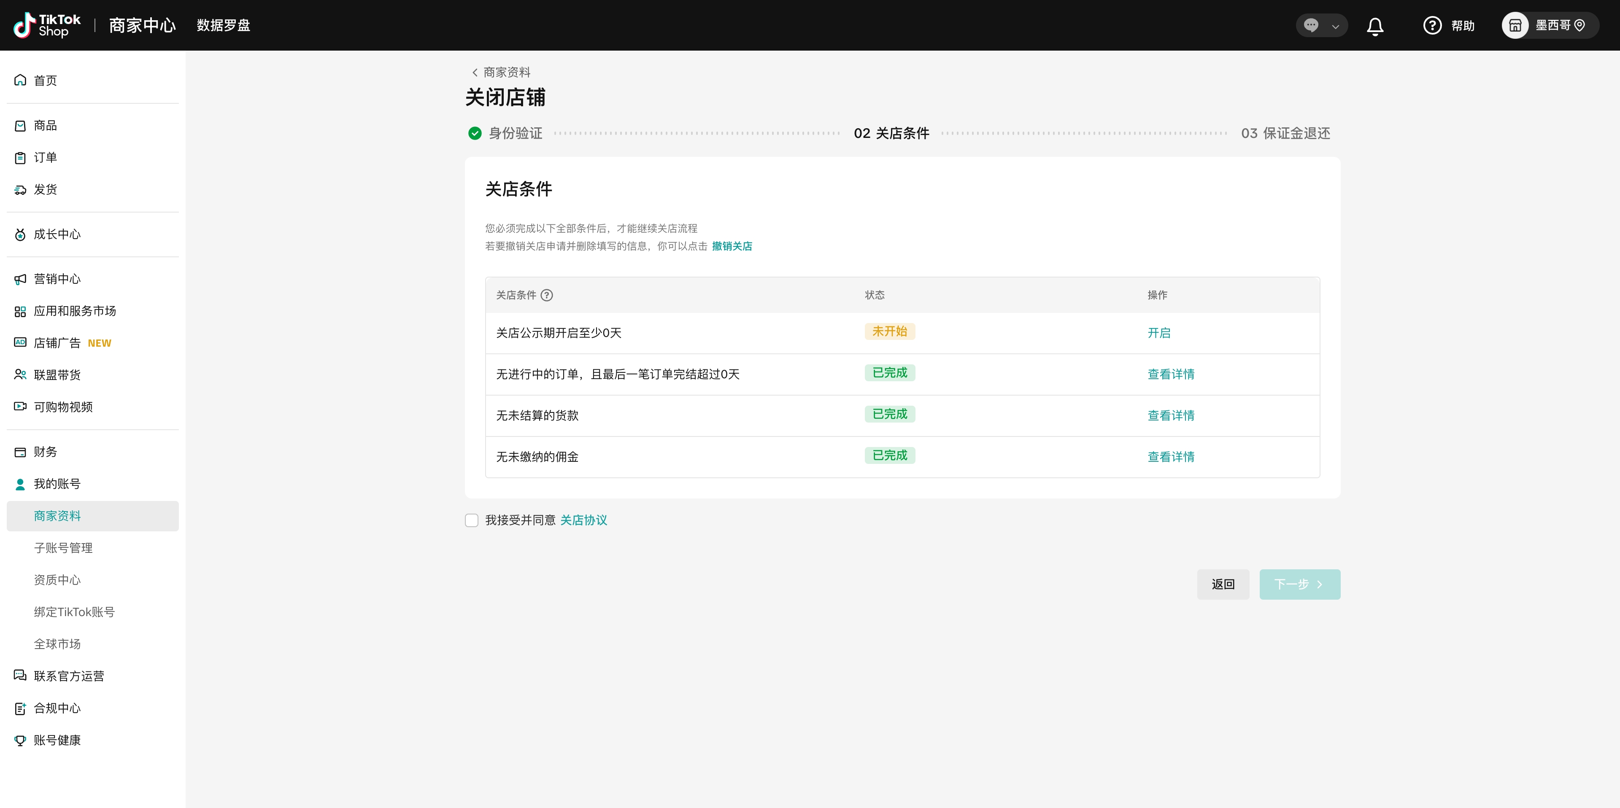This screenshot has height=808, width=1620.
Task: Open the help question mark icon
Action: (1432, 26)
